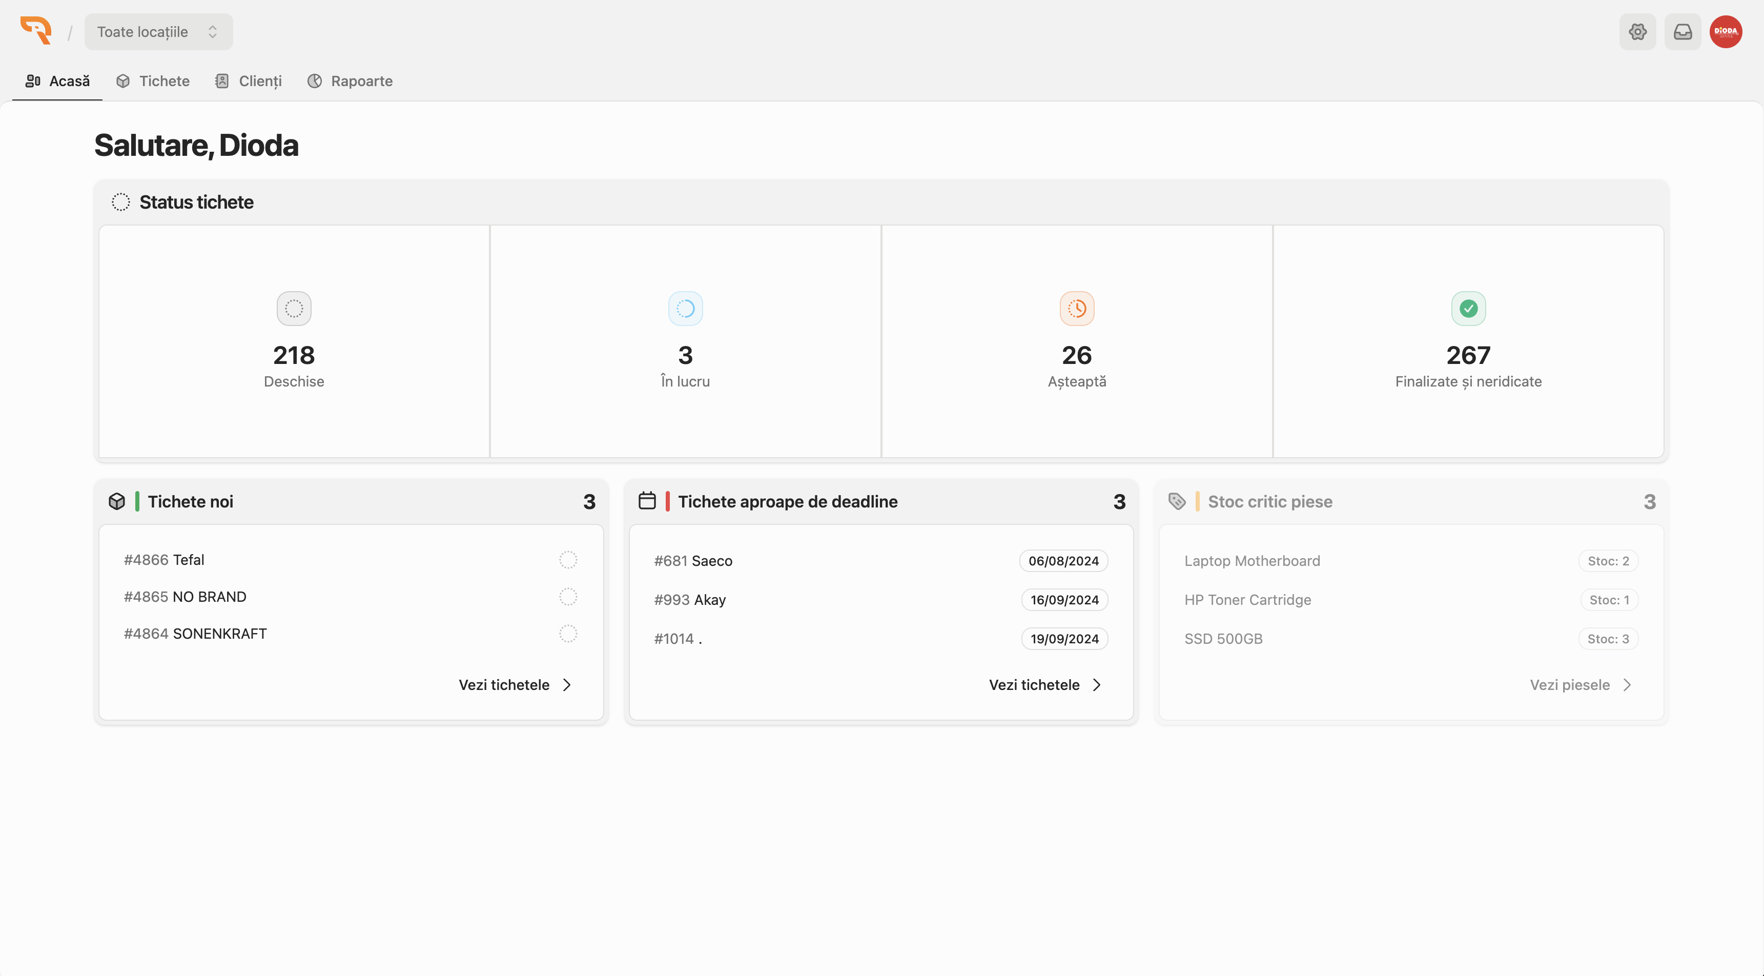Viewport: 1764px width, 976px height.
Task: Toggle status circle for #4864 SONENKRAFT
Action: pos(568,634)
